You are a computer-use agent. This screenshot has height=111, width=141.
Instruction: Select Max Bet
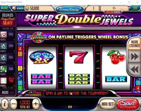(x=107, y=104)
